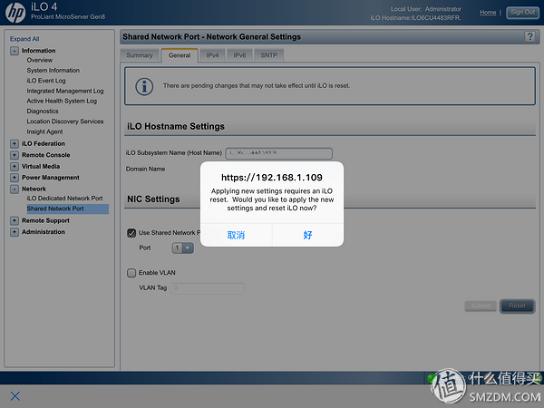Open the Port number dropdown
544x408 pixels.
click(183, 248)
